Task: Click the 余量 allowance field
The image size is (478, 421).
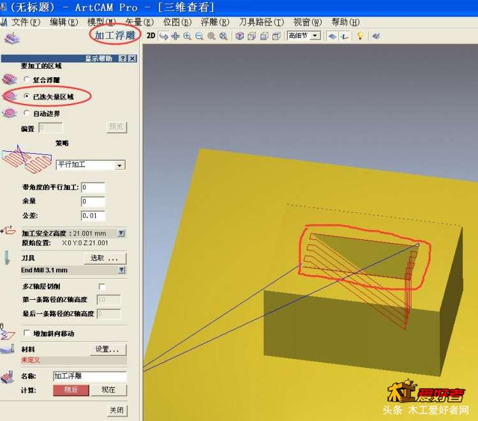Action: 93,202
